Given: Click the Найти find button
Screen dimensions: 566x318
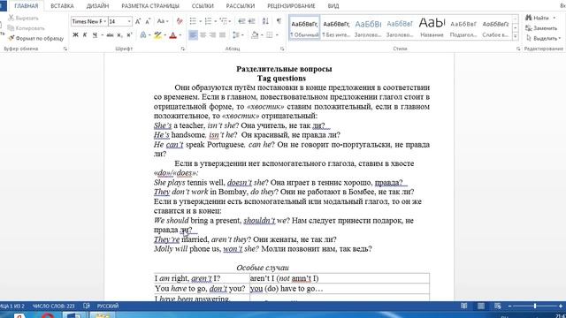Looking at the screenshot, I should click(x=540, y=18).
